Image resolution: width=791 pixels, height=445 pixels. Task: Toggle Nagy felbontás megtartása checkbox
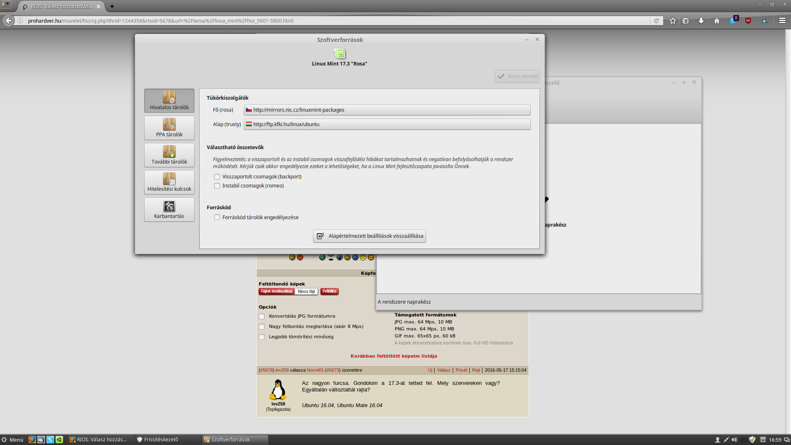click(262, 327)
